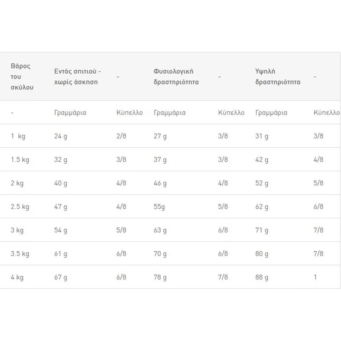Select the '71 g' high activity cell
Image resolution: width=341 pixels, height=341 pixels.
click(x=262, y=230)
